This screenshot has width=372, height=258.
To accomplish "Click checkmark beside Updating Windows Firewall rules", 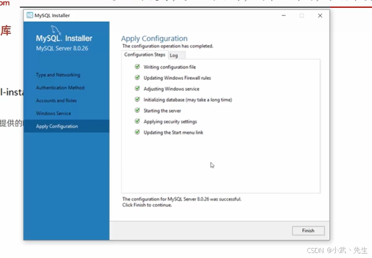I will point(137,78).
